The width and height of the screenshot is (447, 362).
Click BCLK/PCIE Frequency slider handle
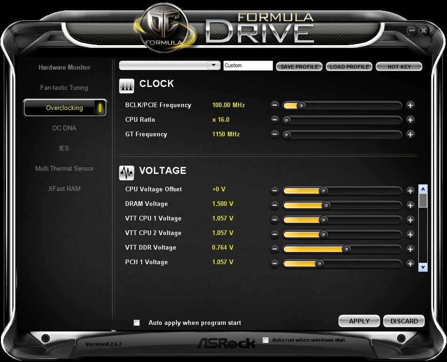click(301, 106)
